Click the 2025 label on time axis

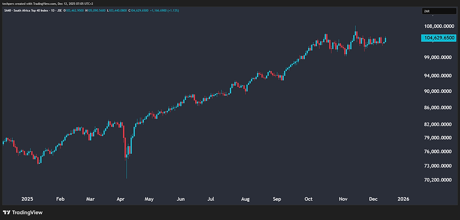coord(27,199)
